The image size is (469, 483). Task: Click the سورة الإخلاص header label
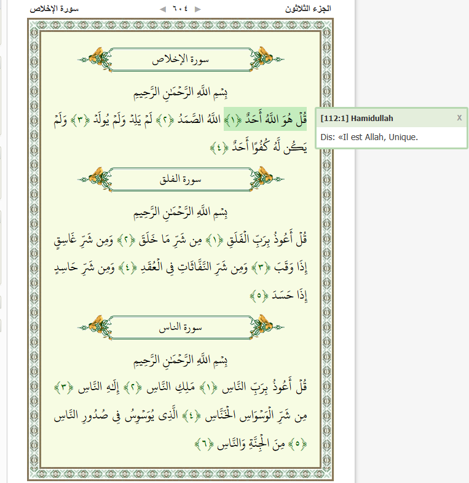tap(55, 9)
